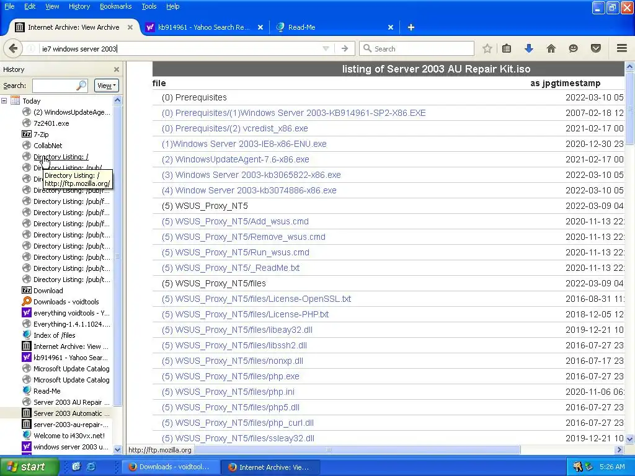Open the History View dropdown
635x476 pixels.
pos(107,86)
